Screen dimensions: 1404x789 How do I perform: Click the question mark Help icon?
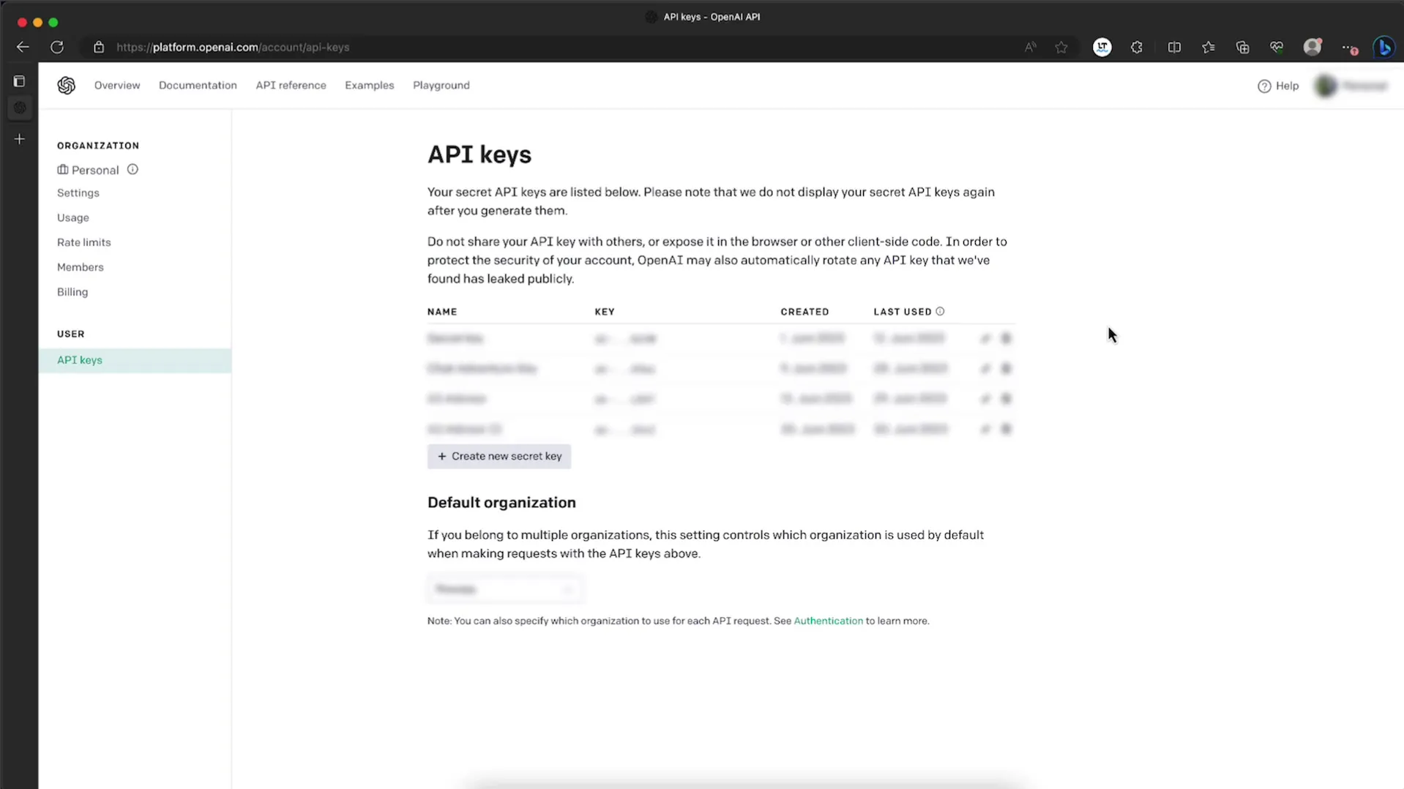pos(1264,86)
